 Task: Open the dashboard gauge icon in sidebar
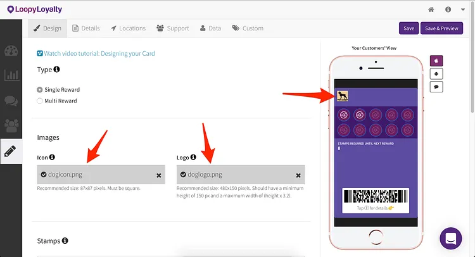(11, 51)
